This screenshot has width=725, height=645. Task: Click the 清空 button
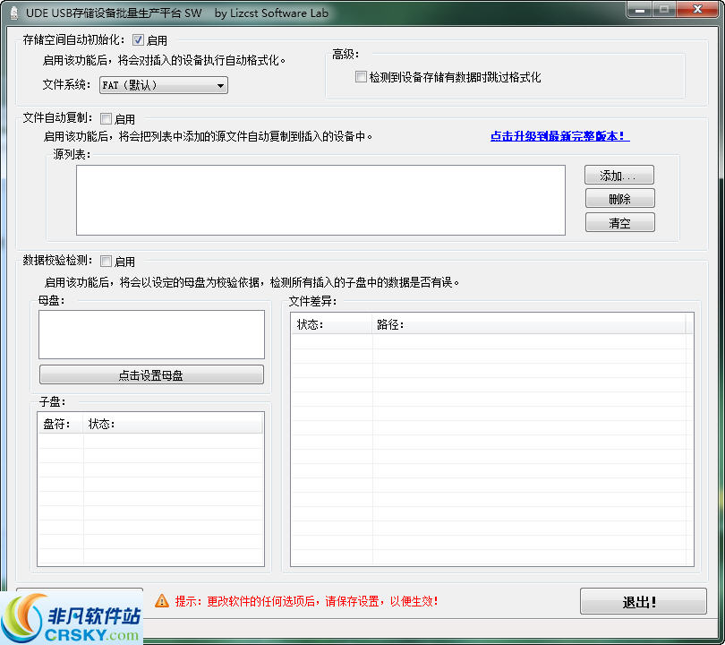[x=620, y=223]
